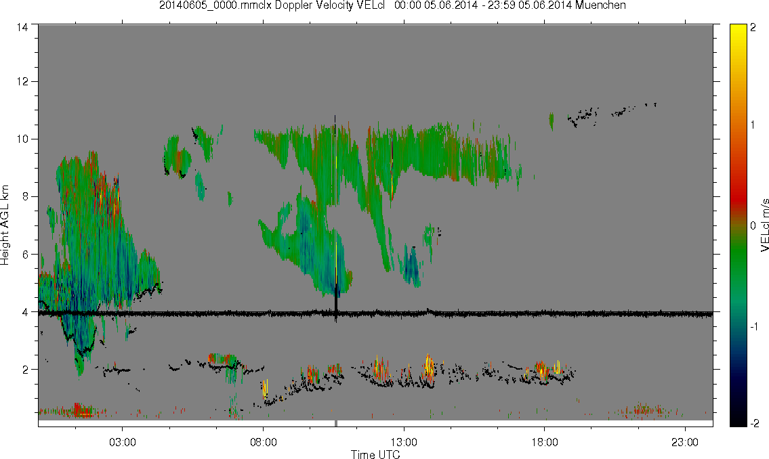Screen dimensions: 769x459
Task: Click the black vertical spike near 10:30
Action: click(336, 299)
